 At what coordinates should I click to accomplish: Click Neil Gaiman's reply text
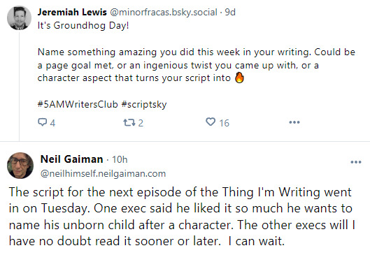coord(182,217)
